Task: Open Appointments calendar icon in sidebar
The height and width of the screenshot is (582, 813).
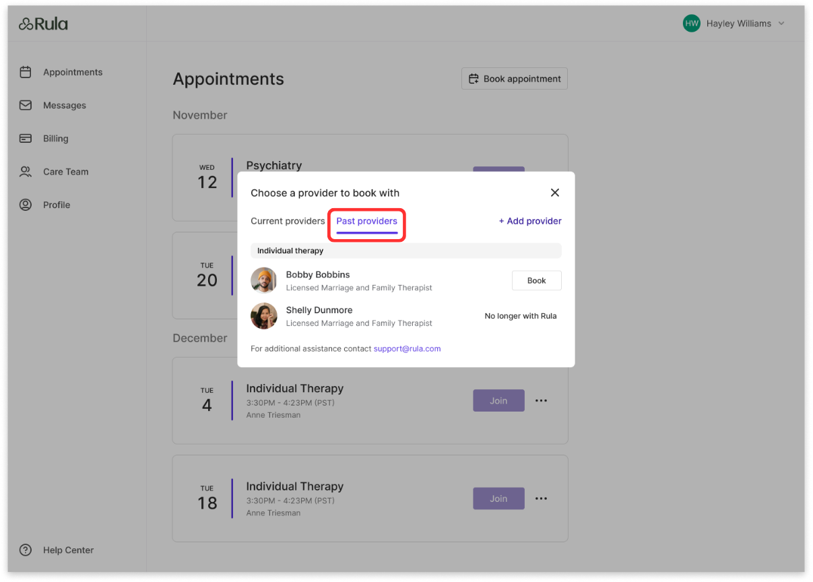Action: [x=26, y=72]
